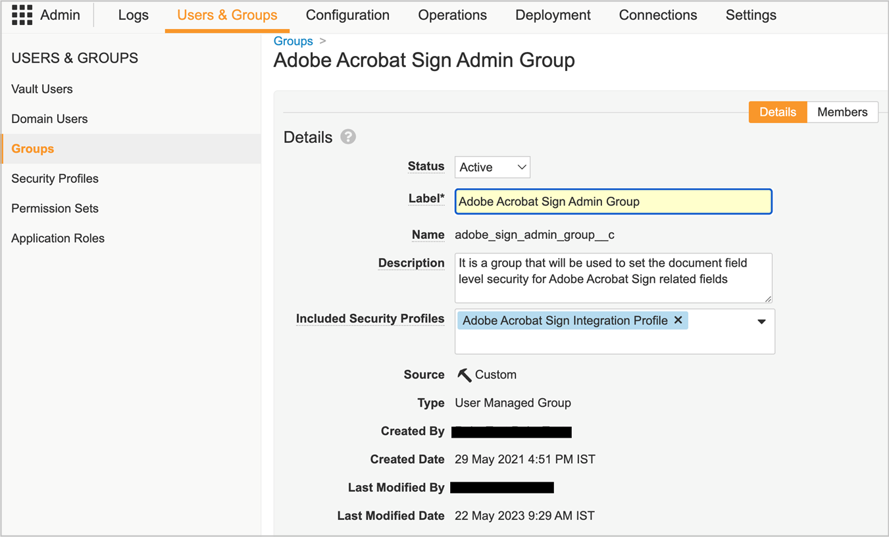Click the Label input field
Viewport: 889px width, 537px height.
tap(613, 201)
